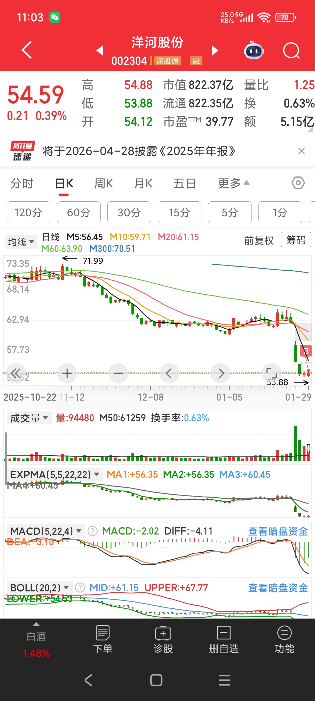Expand quote details corner triangle
The height and width of the screenshot is (701, 315).
pyautogui.click(x=310, y=129)
